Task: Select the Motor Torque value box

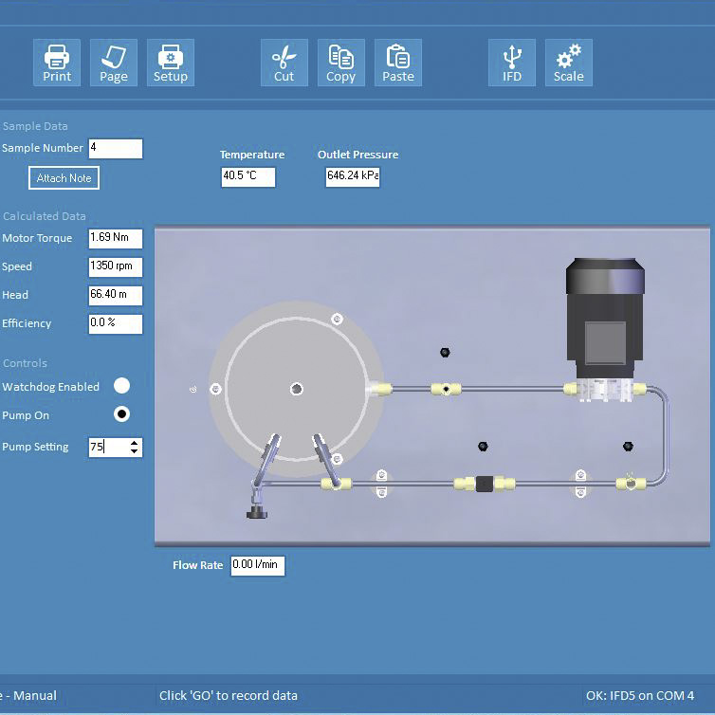Action: [115, 239]
